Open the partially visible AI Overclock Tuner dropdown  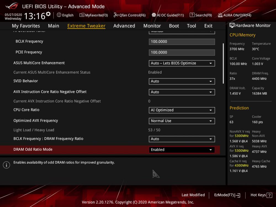point(182,32)
